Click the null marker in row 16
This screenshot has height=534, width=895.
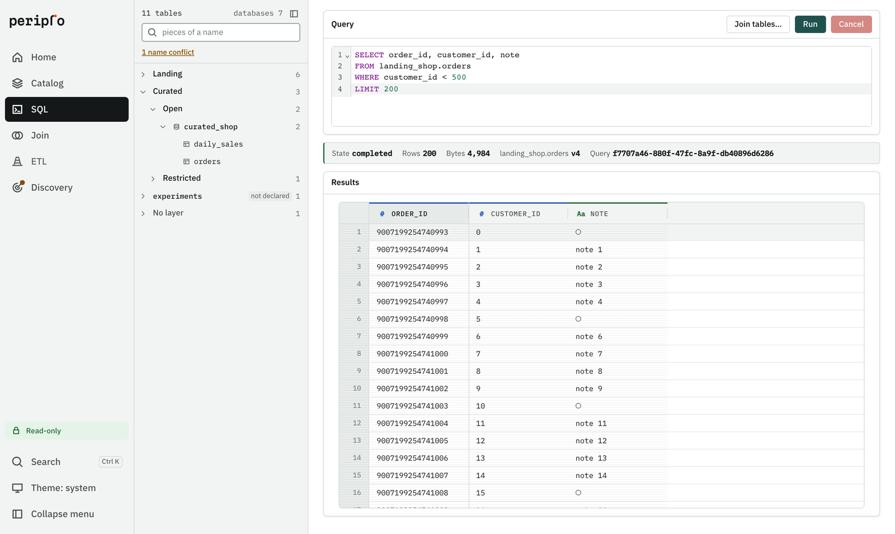[578, 493]
